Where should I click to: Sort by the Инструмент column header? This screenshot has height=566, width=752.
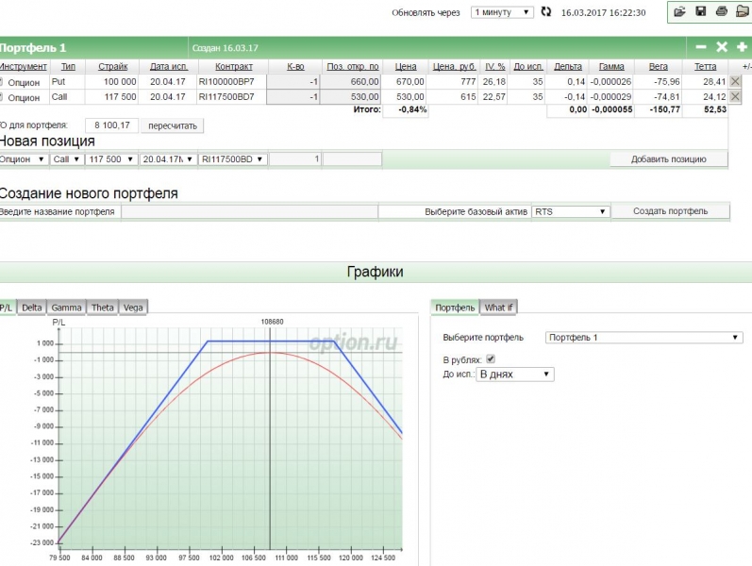click(x=23, y=66)
